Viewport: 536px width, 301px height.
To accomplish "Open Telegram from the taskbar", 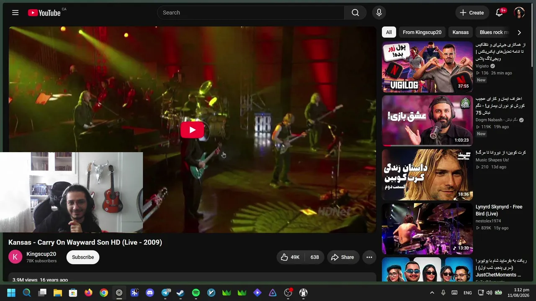I will 165,293.
